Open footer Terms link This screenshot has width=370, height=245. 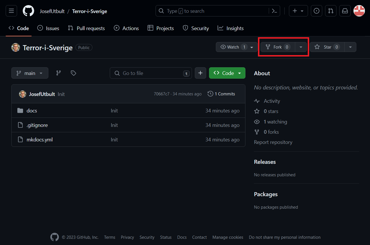click(109, 237)
